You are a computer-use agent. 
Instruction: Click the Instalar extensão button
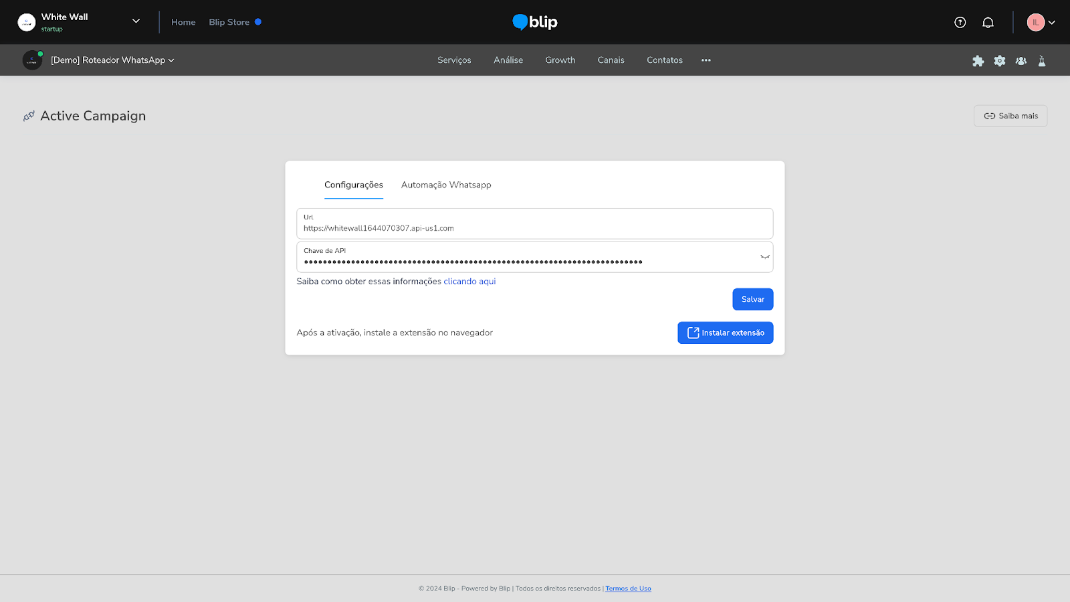[x=725, y=332]
